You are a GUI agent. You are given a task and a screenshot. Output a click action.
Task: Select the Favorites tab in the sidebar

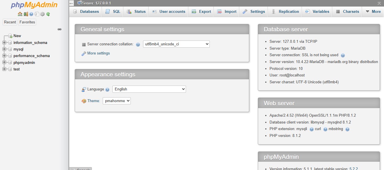pos(27,22)
